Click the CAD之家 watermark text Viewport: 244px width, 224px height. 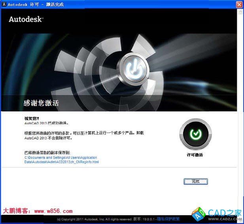224,213
